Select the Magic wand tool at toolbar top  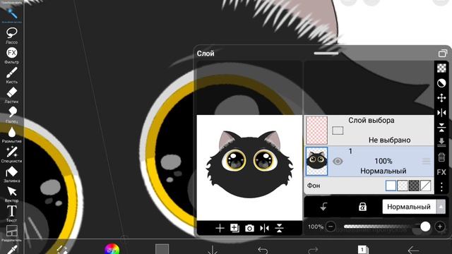[11, 14]
